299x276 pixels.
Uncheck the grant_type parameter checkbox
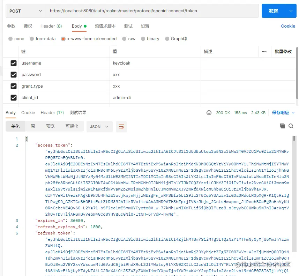[x=14, y=86]
